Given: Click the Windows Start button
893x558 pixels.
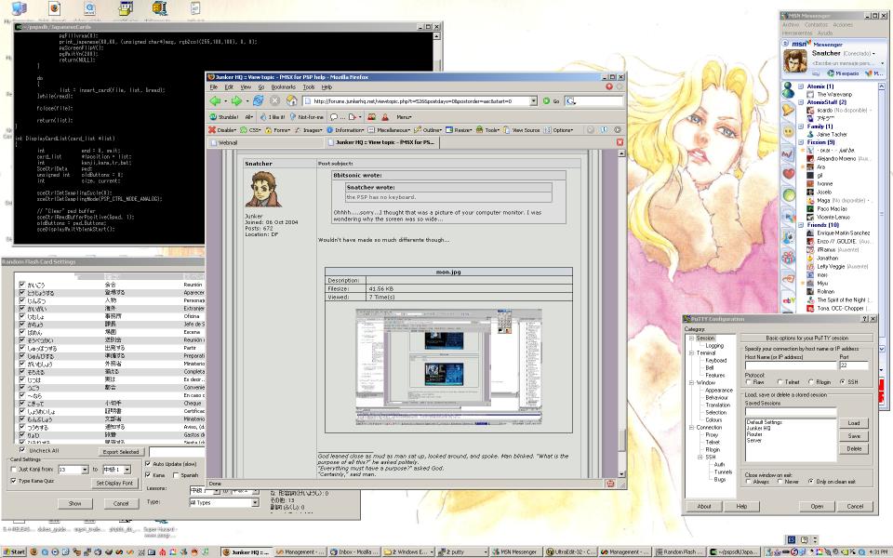Looking at the screenshot, I should (x=13, y=551).
